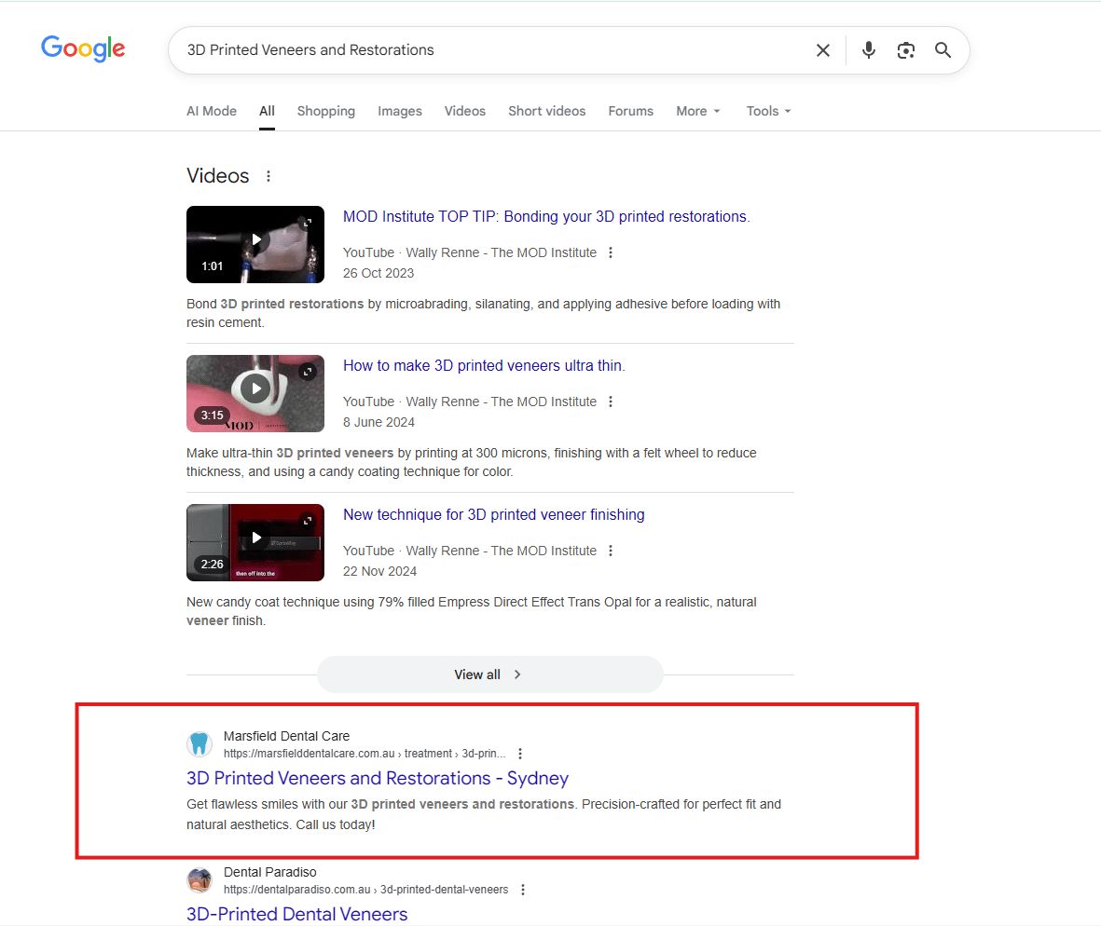Open How to make 3D printed veneers ultra thin
The image size is (1101, 926).
click(x=483, y=365)
